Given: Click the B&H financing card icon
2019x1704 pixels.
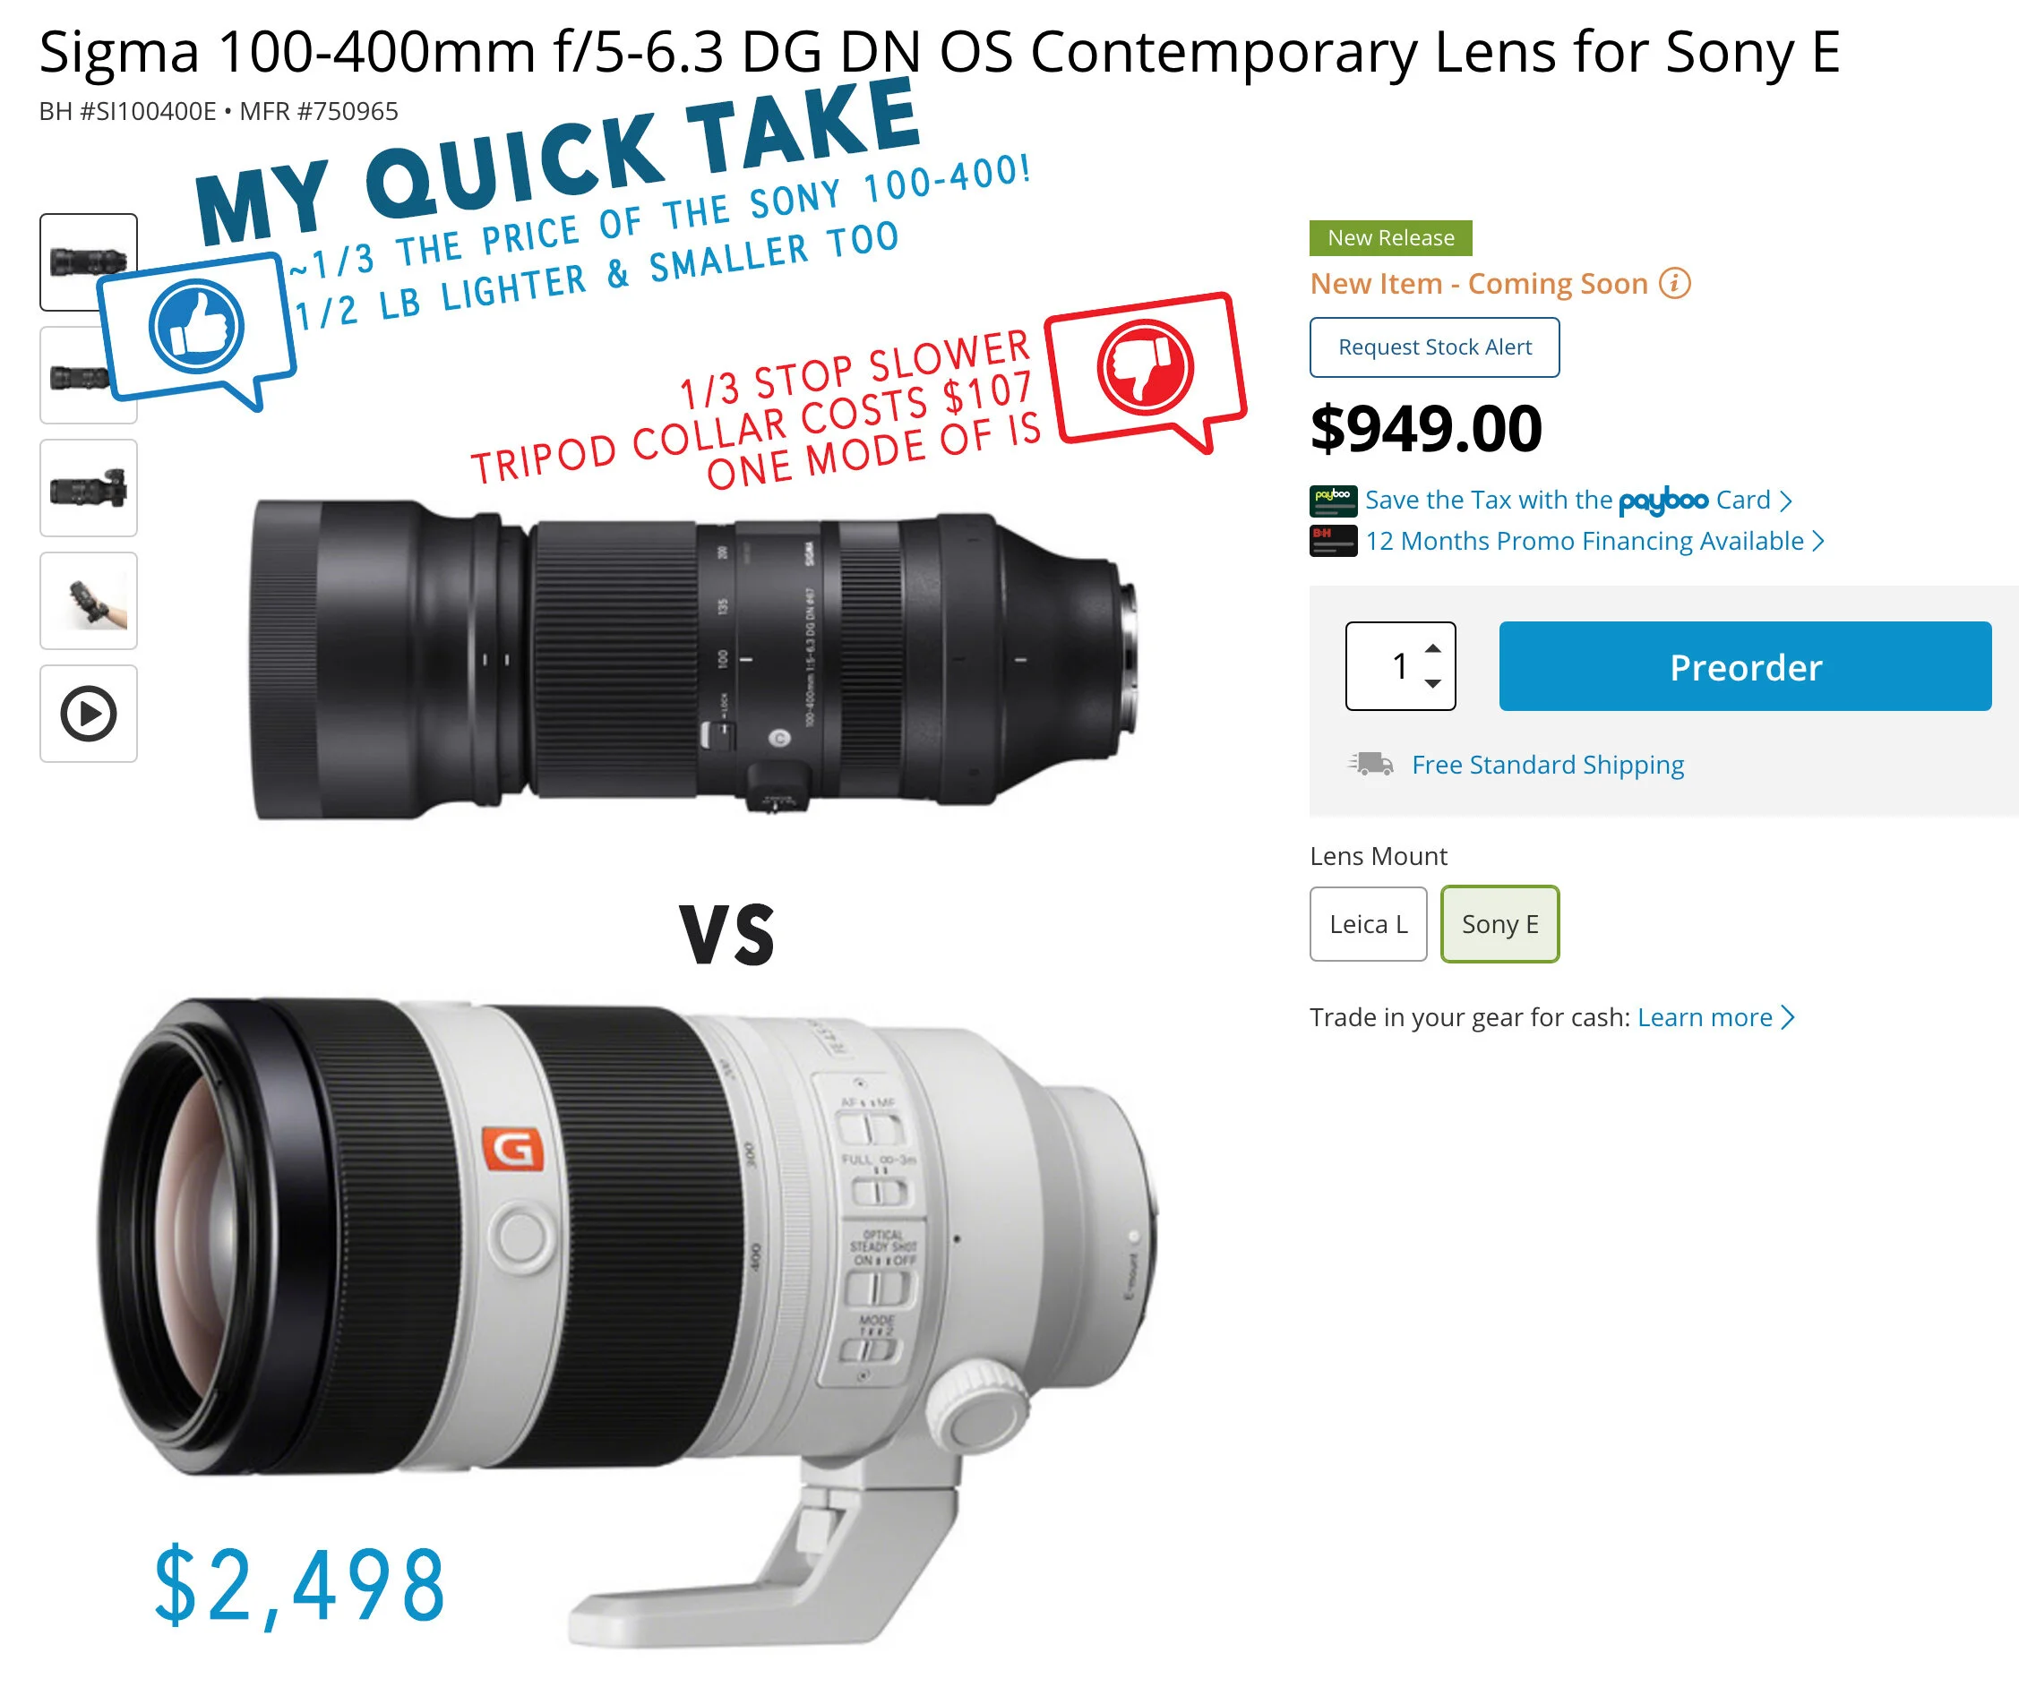Looking at the screenshot, I should click(1333, 541).
